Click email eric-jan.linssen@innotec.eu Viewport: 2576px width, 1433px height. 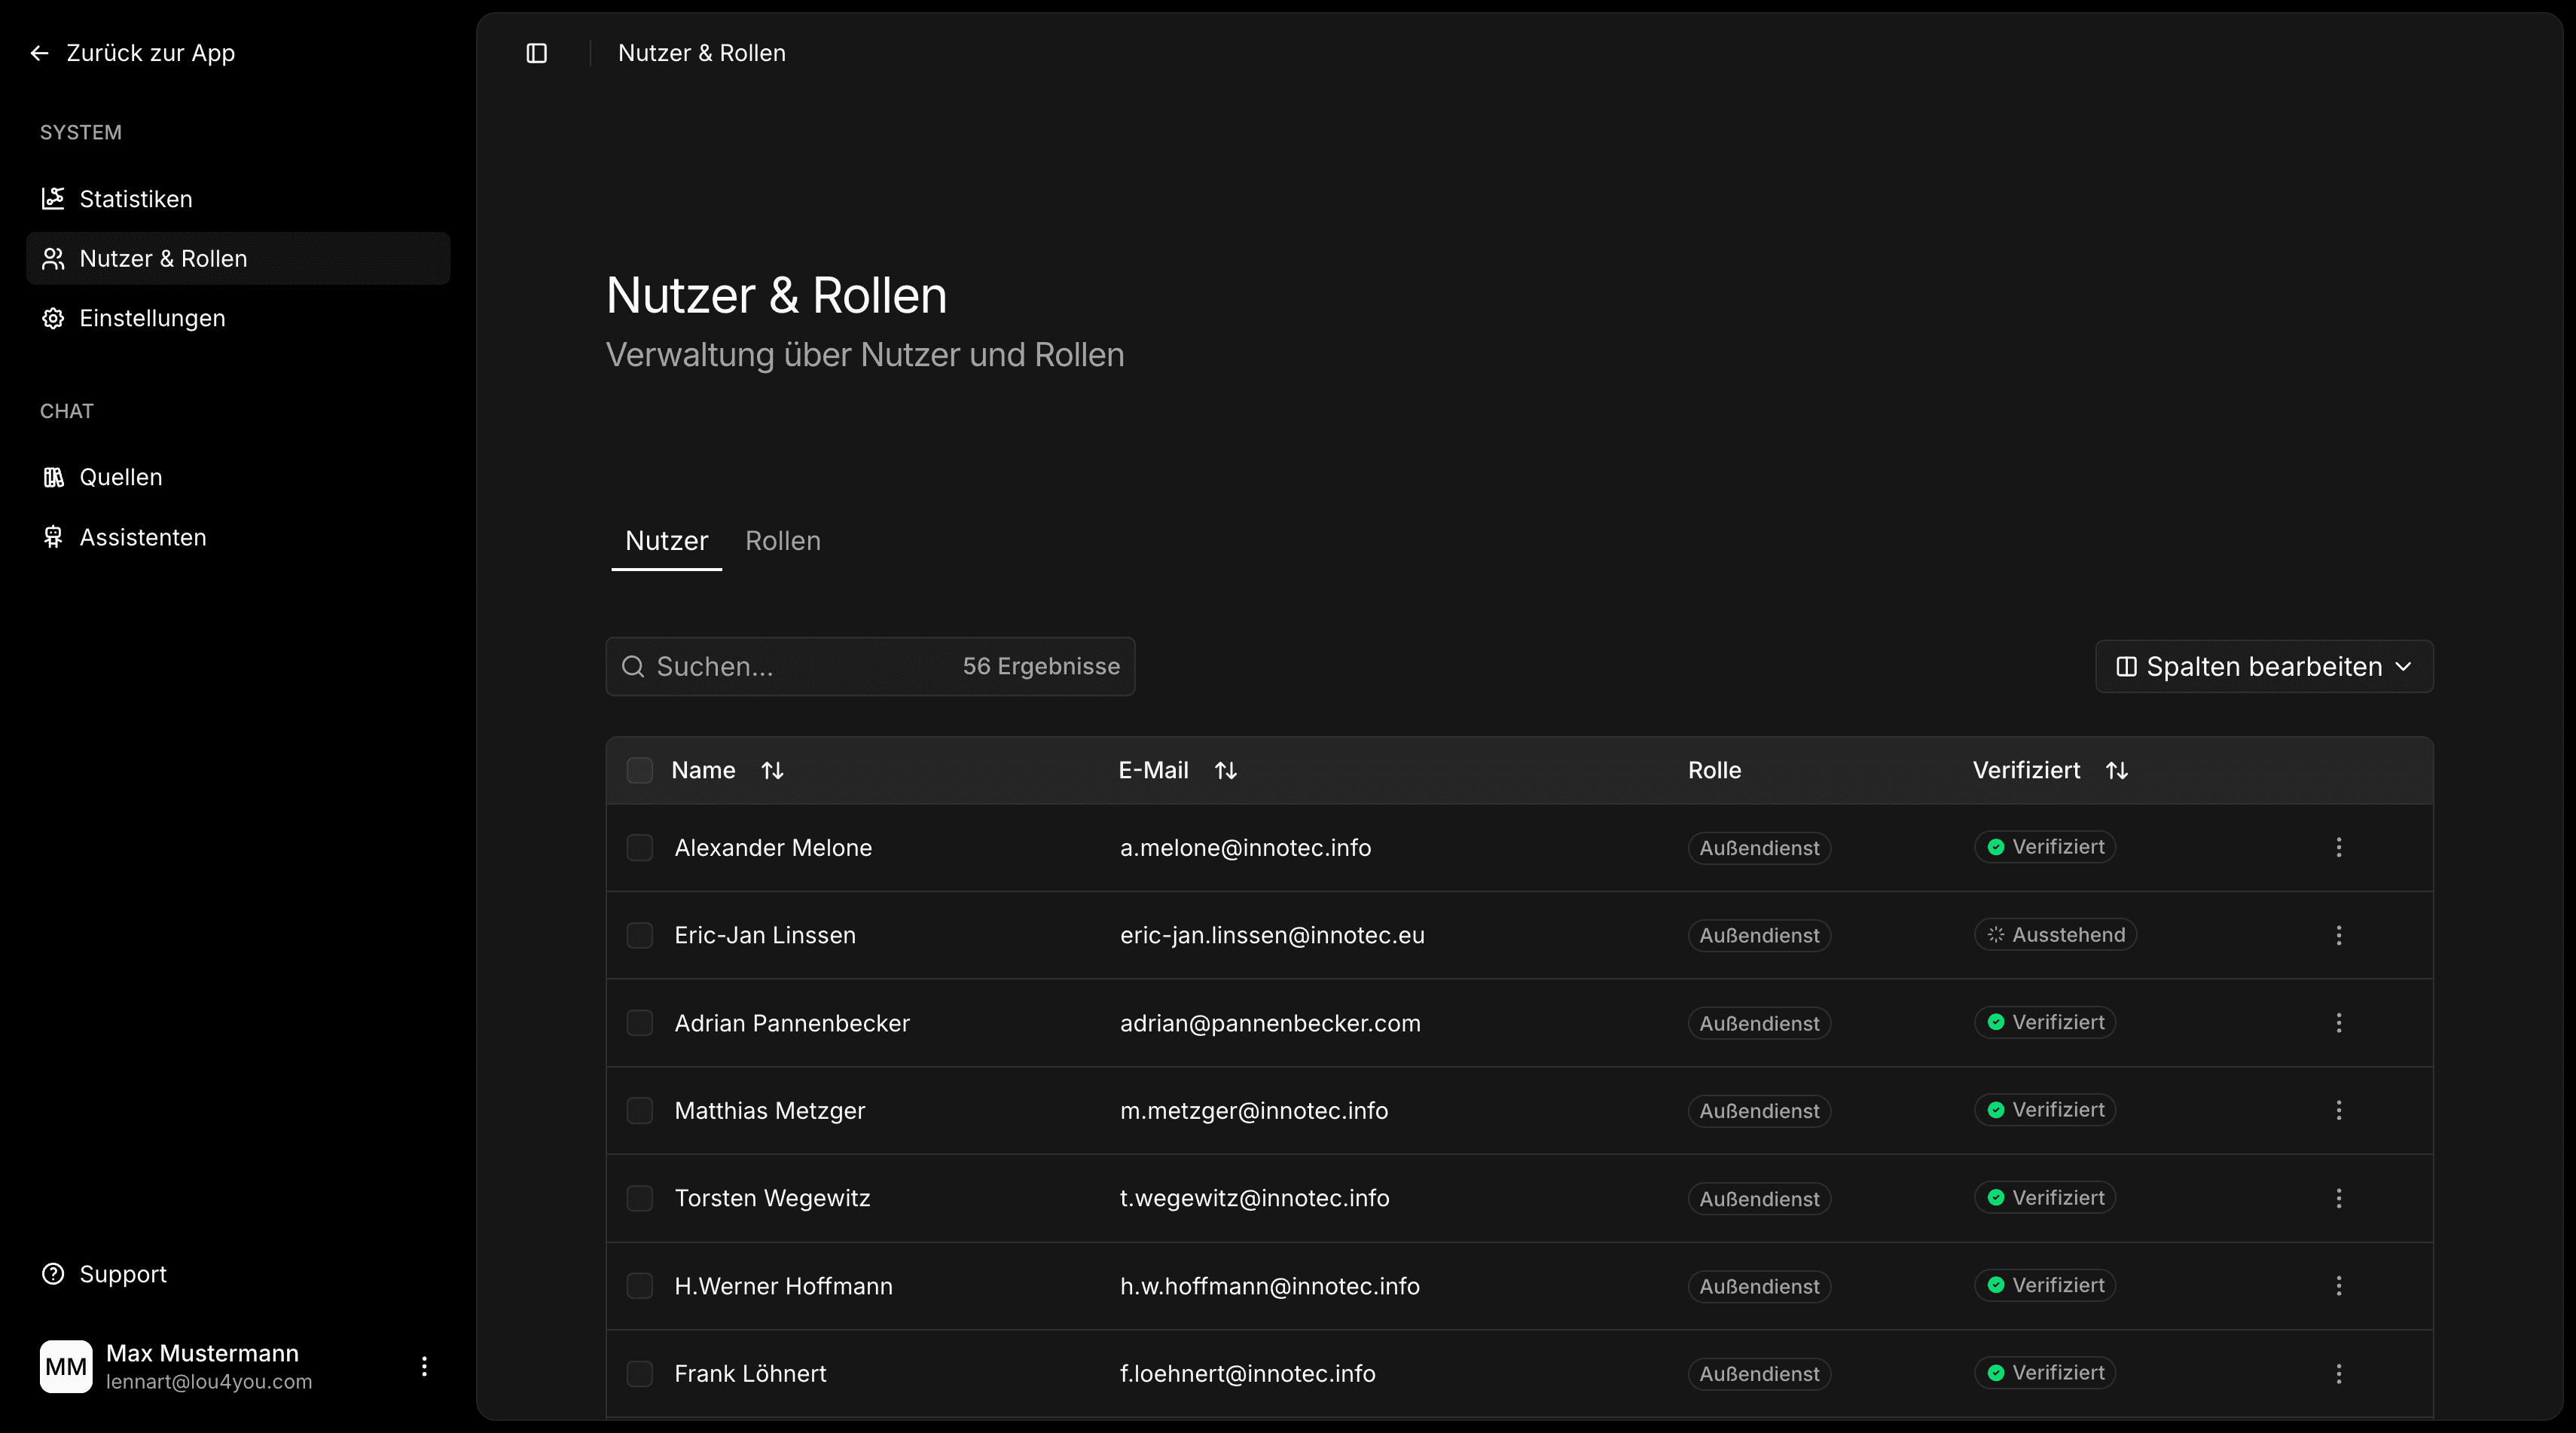click(1273, 936)
